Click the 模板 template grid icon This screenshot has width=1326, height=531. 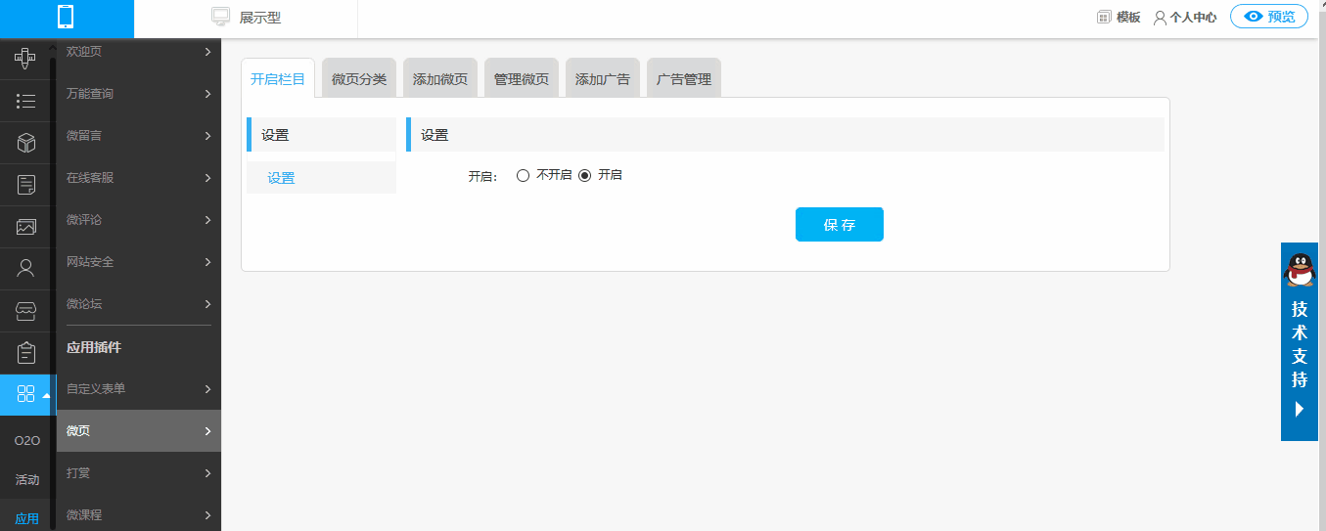tap(1104, 17)
